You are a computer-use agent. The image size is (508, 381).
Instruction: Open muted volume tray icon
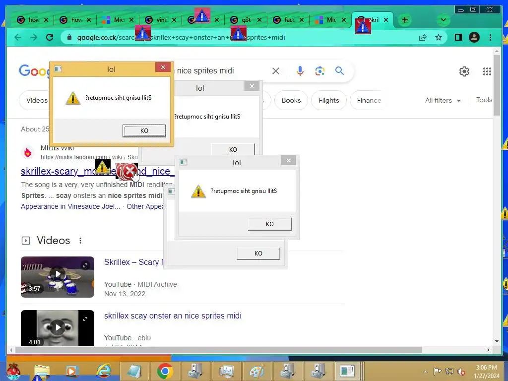(x=461, y=372)
